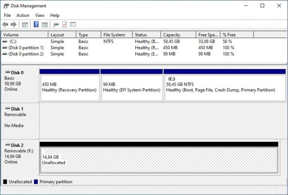Click the Properties checkmark document icon

[x=64, y=24]
